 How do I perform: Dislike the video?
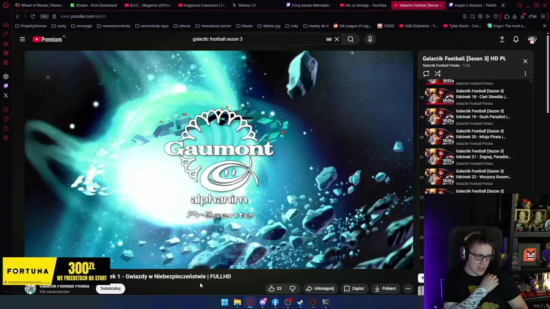click(293, 288)
